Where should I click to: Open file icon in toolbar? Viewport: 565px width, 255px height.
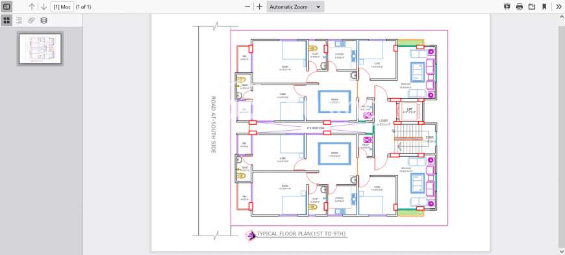tap(531, 7)
